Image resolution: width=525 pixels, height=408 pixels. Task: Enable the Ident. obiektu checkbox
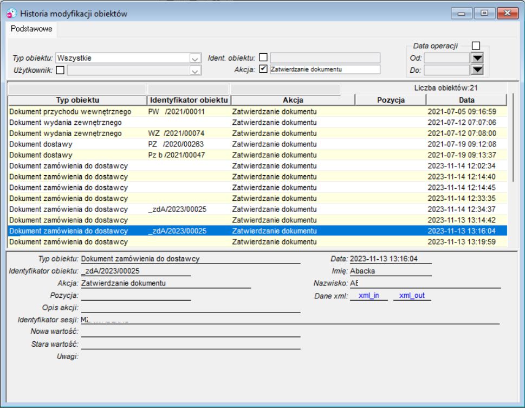(263, 58)
